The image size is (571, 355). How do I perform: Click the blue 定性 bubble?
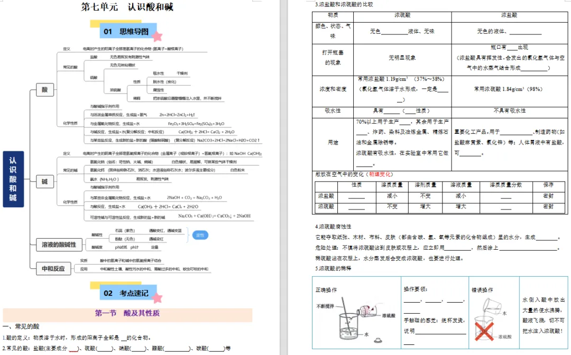tap(200, 235)
